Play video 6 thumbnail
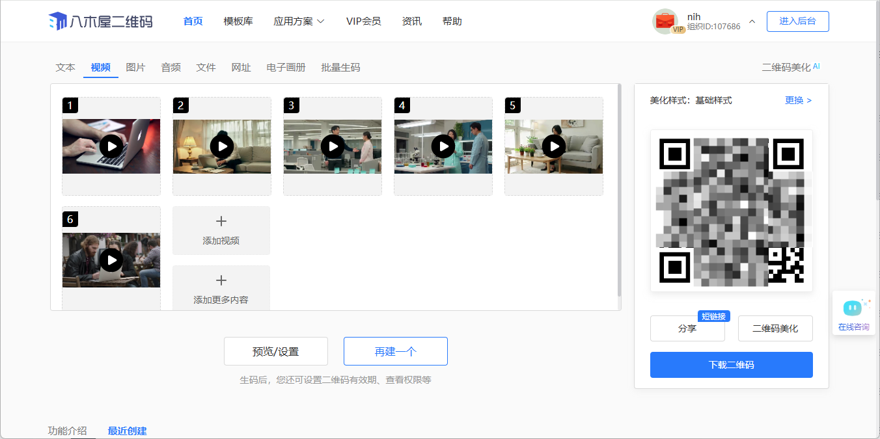 [111, 260]
